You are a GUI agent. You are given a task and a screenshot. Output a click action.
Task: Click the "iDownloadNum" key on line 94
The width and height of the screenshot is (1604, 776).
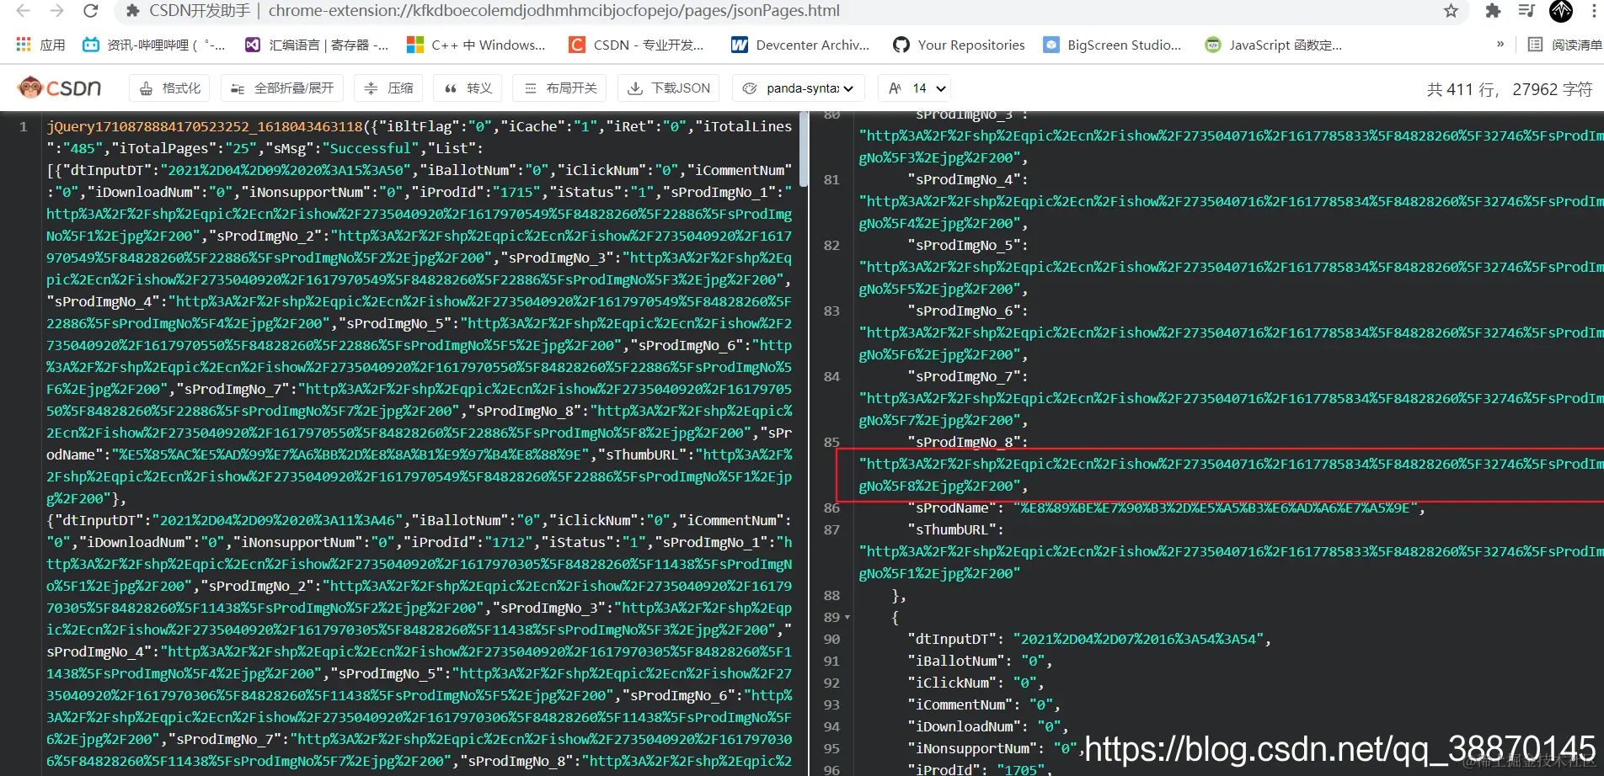click(965, 726)
